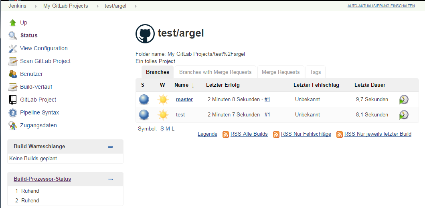
Task: Set icon size to M
Action: [x=168, y=129]
